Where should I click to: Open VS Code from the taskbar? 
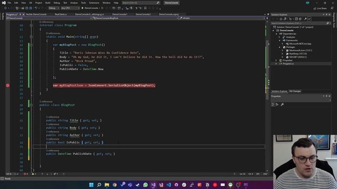pos(168,185)
